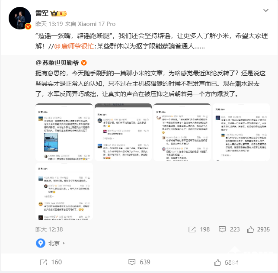The height and width of the screenshot is (273, 278).
Task: Open first comment screenshot with ship picture
Action: tap(64, 132)
